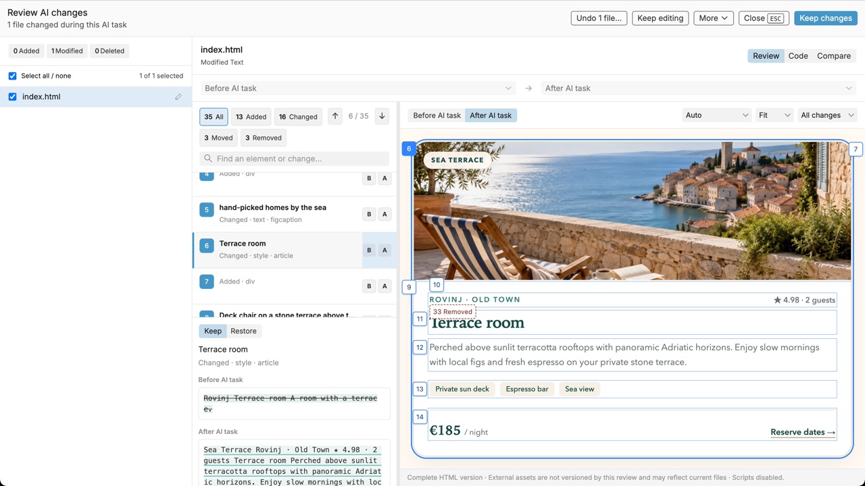Filter by 0 Added files
Image resolution: width=865 pixels, height=486 pixels.
(x=26, y=51)
